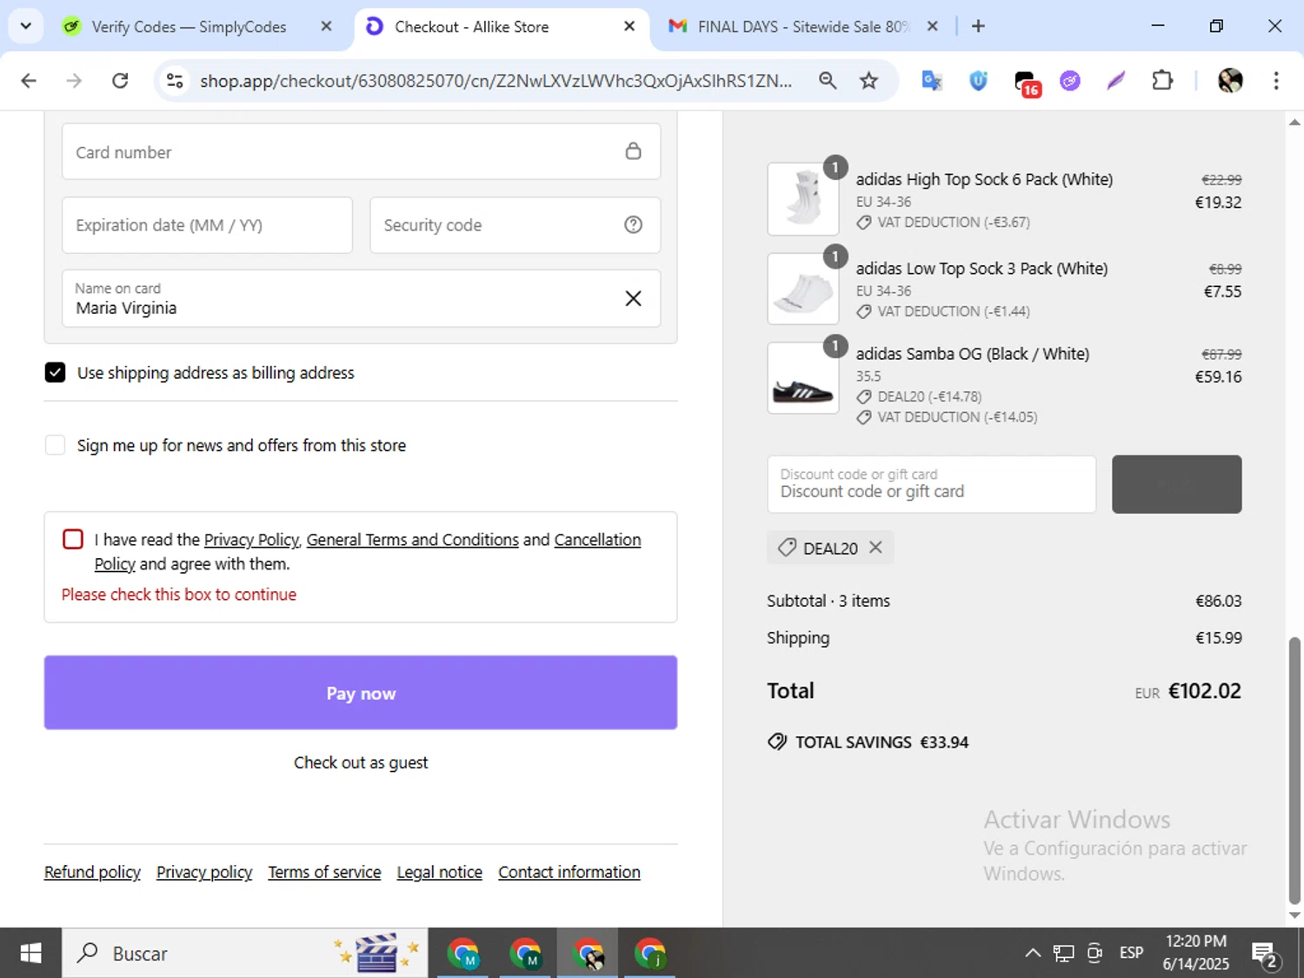This screenshot has height=978, width=1304.
Task: Open the Legal notice link
Action: click(x=440, y=872)
